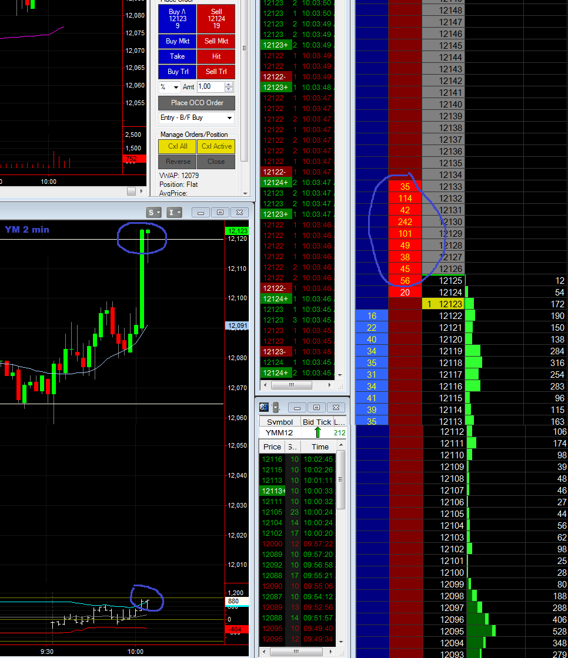Image resolution: width=568 pixels, height=658 pixels.
Task: Click the Symbol column header
Action: click(280, 422)
